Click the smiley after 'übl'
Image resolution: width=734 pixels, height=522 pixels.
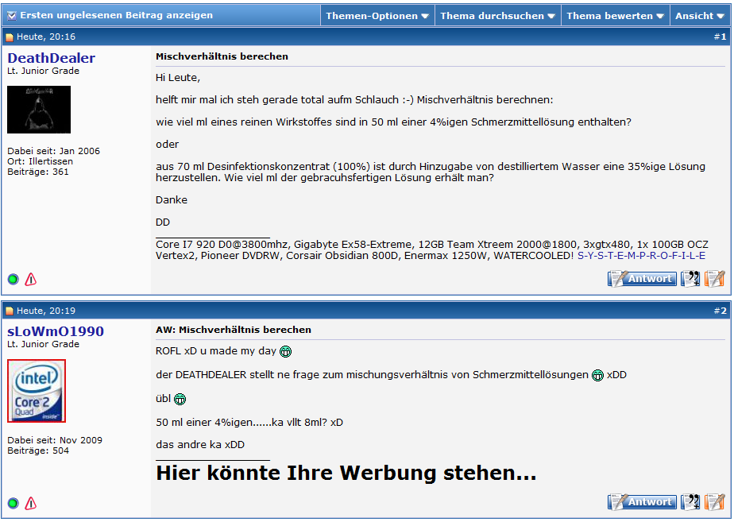tap(180, 400)
